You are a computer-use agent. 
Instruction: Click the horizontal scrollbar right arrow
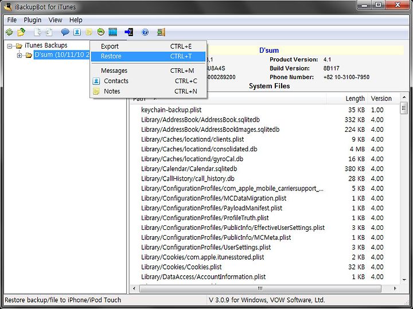(x=395, y=288)
